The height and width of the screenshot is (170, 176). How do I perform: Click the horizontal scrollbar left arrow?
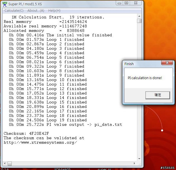[x=5, y=163]
